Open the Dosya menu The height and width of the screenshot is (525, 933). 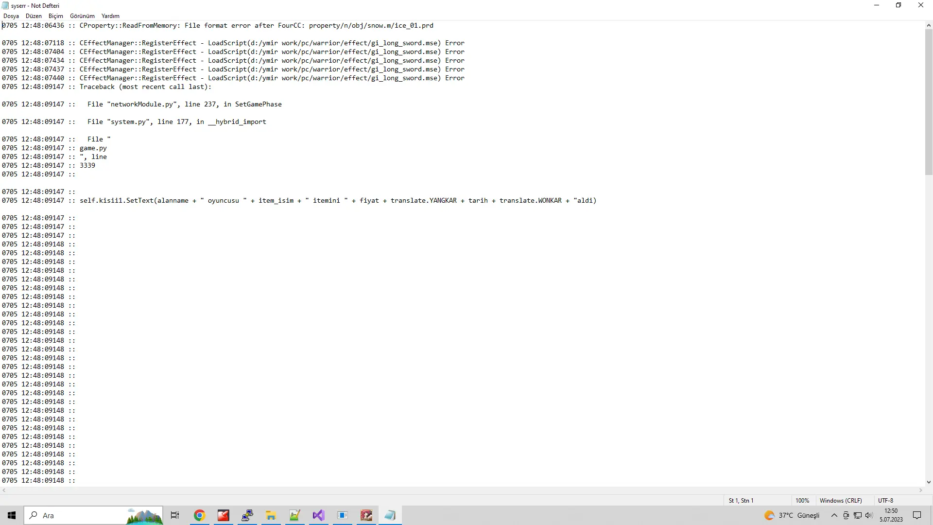click(x=11, y=16)
